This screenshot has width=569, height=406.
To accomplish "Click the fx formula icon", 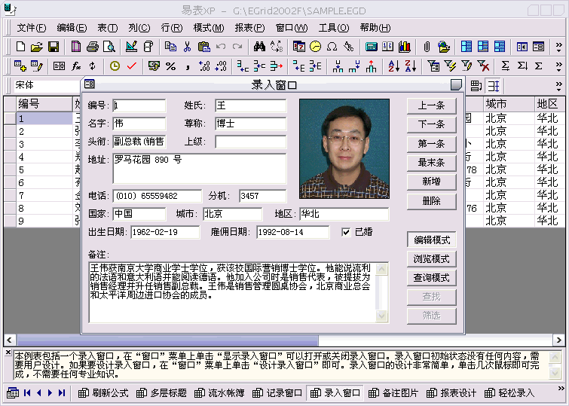I will click(76, 66).
